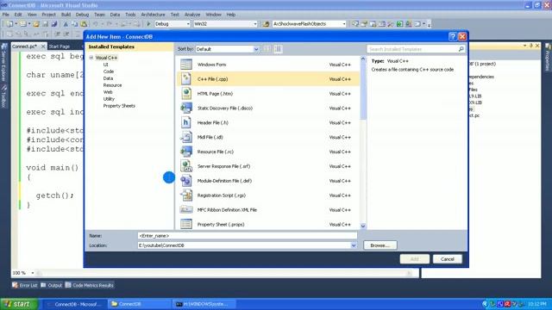
Task: Open the Architecture menu
Action: coord(153,15)
